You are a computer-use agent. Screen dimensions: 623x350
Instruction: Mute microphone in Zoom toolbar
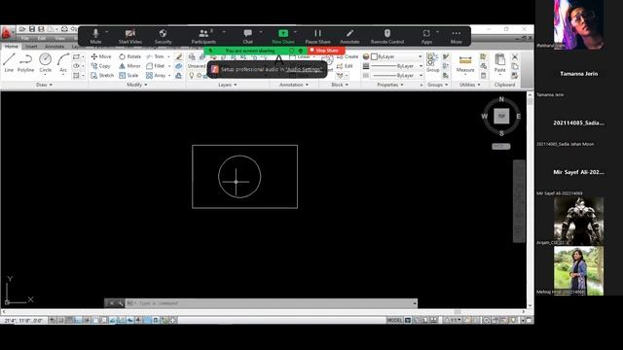[95, 36]
